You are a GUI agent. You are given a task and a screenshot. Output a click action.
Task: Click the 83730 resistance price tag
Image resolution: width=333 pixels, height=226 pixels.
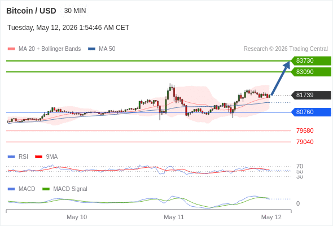click(311, 61)
